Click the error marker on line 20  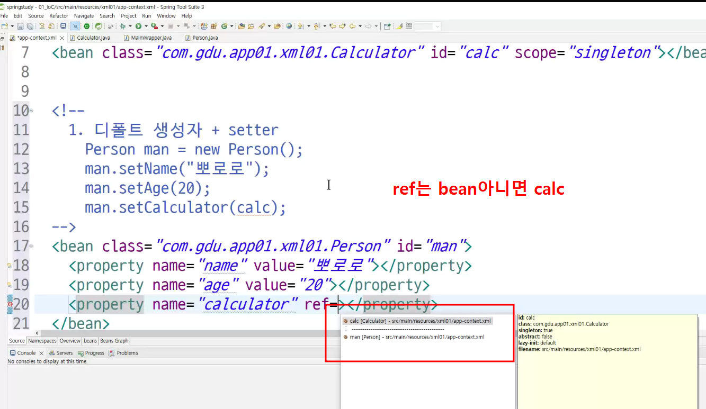[x=10, y=304]
